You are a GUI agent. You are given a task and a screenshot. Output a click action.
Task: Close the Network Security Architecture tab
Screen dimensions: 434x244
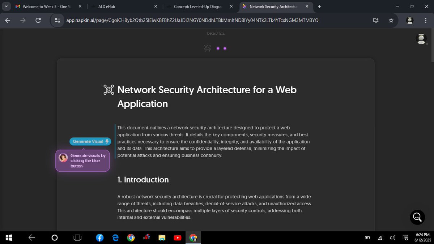point(307,7)
